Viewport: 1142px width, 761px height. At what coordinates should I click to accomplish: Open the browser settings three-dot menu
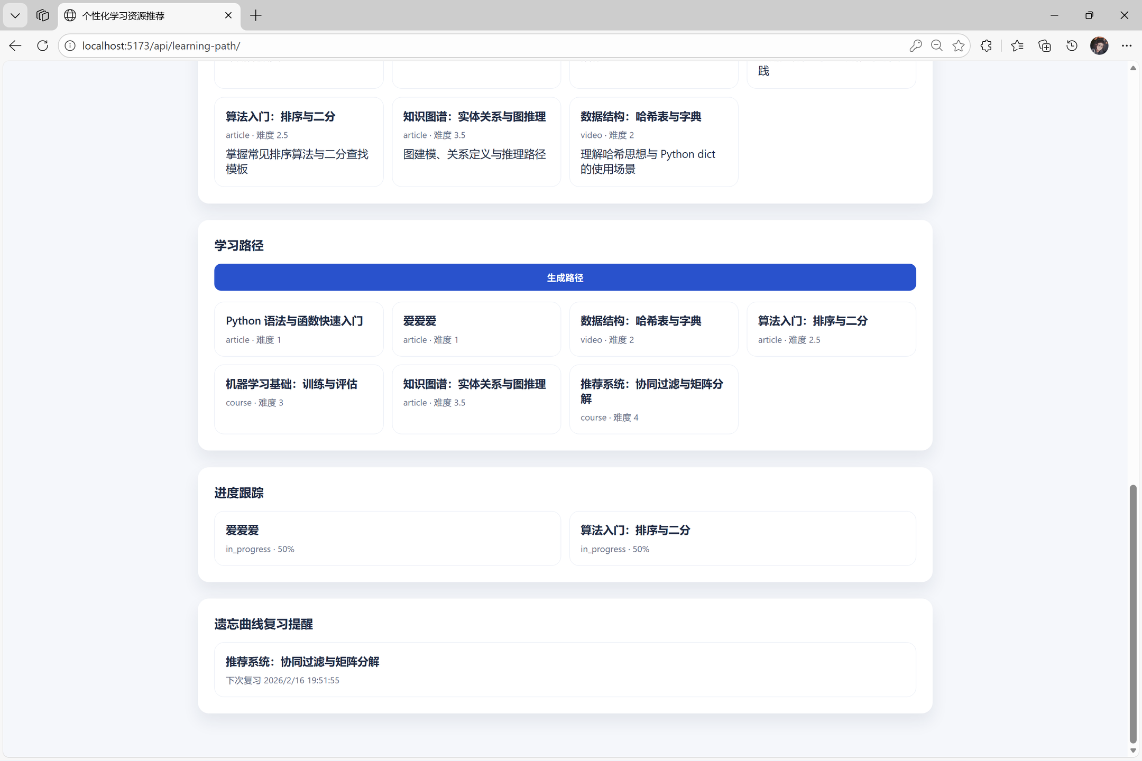pos(1127,45)
